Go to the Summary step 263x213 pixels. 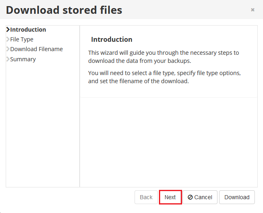click(23, 59)
